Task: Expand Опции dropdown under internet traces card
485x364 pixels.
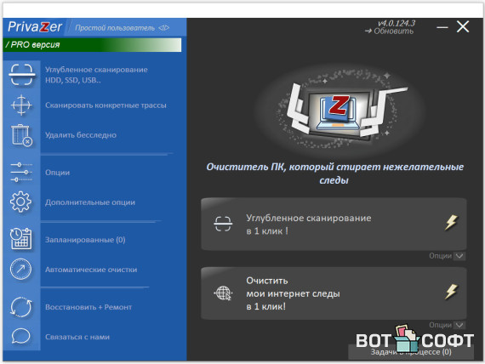Action: [x=447, y=325]
